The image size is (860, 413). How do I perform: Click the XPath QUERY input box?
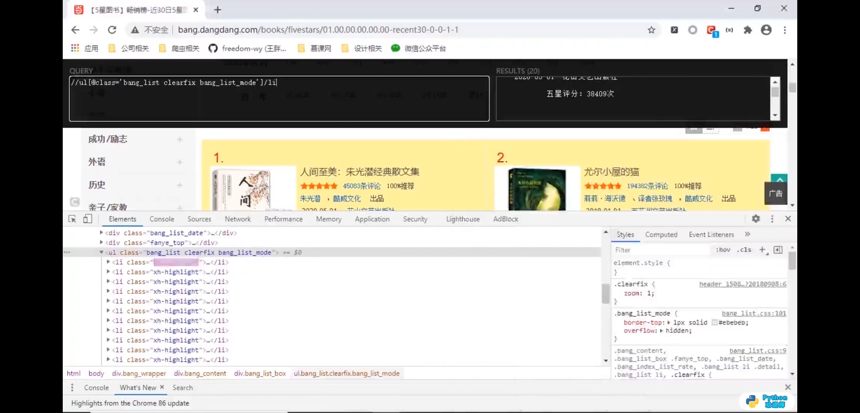279,99
